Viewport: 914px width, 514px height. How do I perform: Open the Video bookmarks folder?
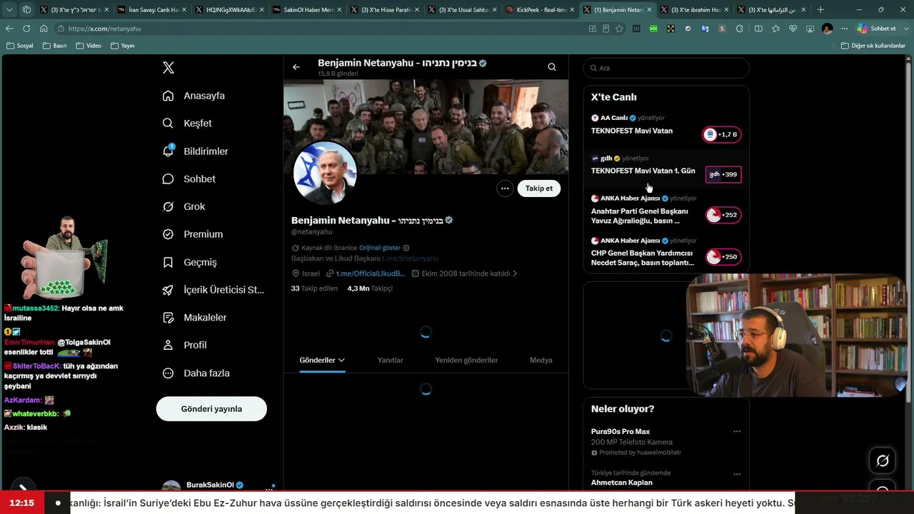(x=89, y=46)
